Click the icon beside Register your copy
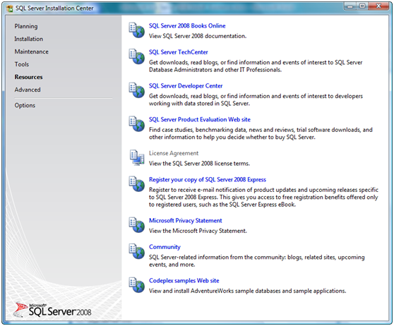The image size is (394, 326). pyautogui.click(x=137, y=184)
